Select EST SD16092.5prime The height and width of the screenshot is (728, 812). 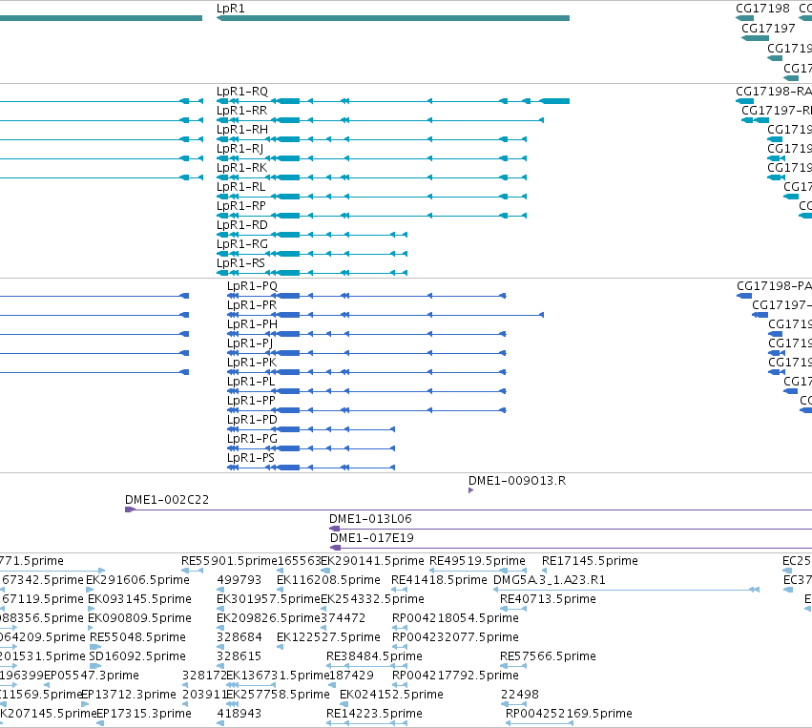[137, 656]
